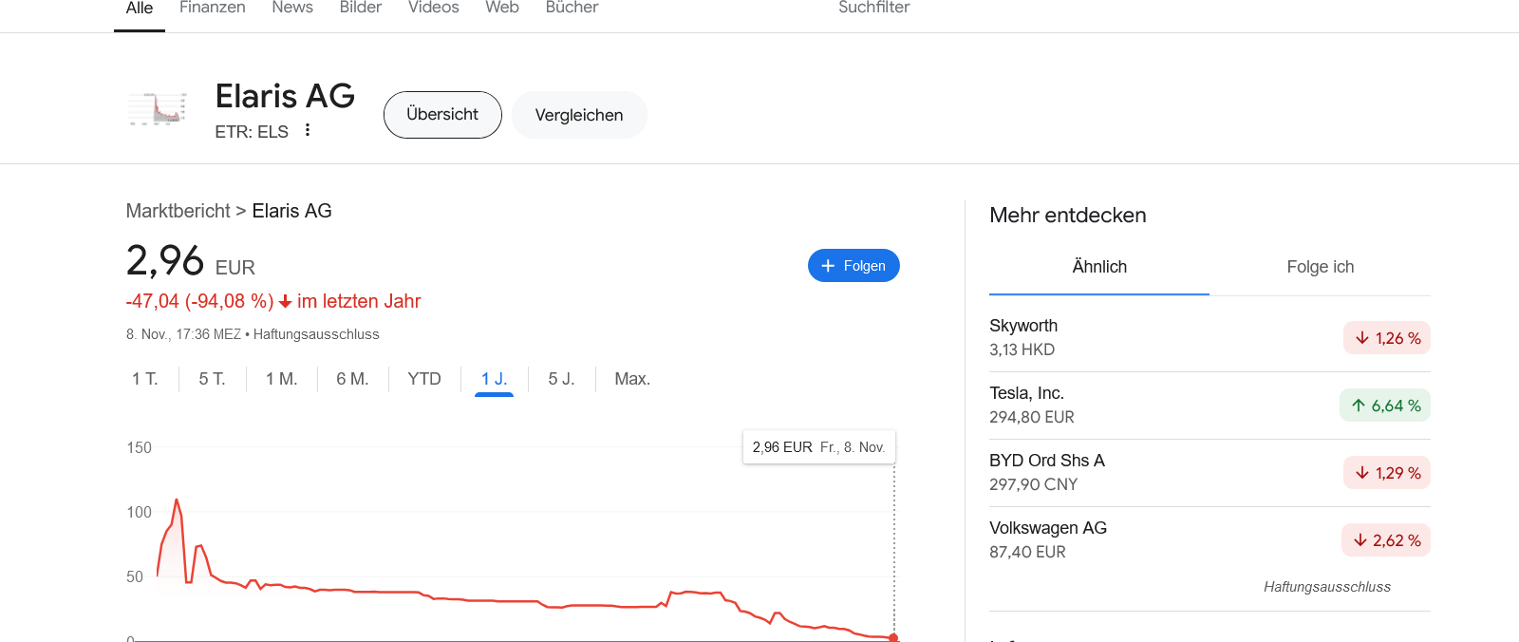Image resolution: width=1519 pixels, height=642 pixels.
Task: Open the three-dot menu beside ETR: ELS
Action: pos(308,130)
